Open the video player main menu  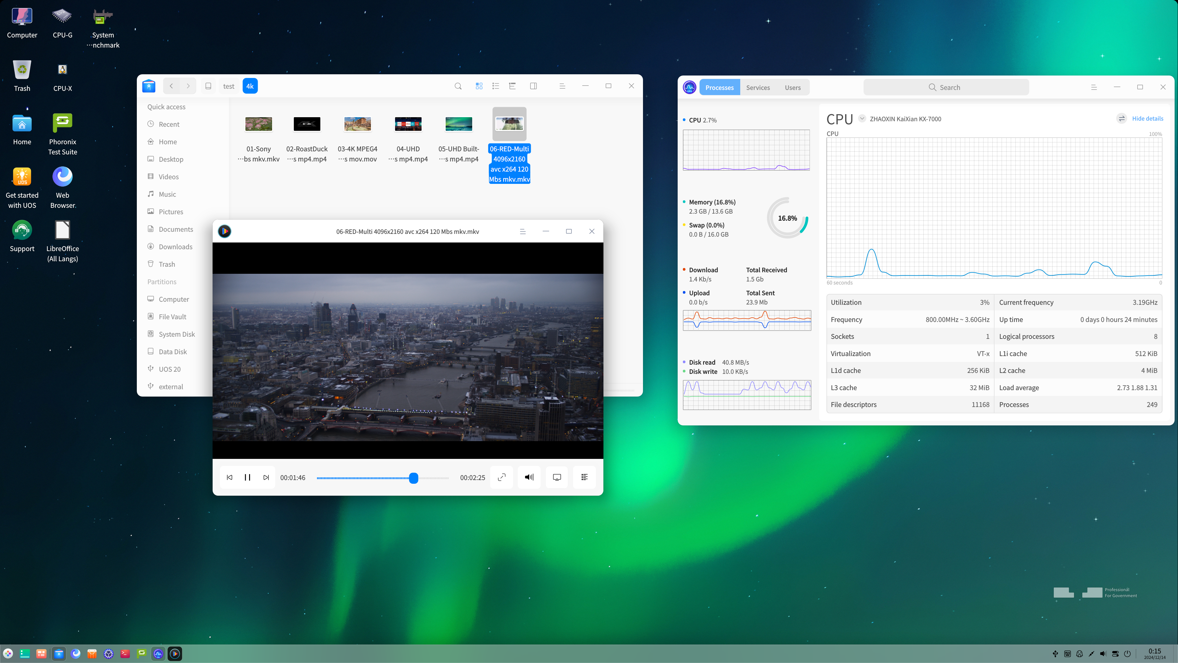pos(523,231)
